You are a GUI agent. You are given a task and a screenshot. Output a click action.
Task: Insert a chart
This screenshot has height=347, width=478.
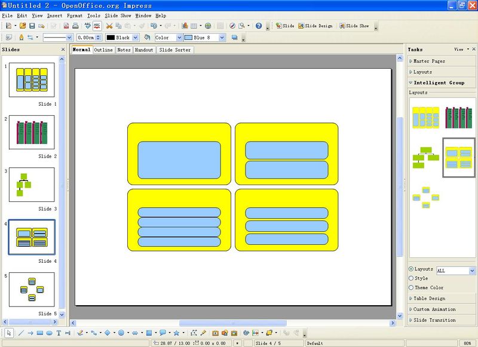pos(185,26)
